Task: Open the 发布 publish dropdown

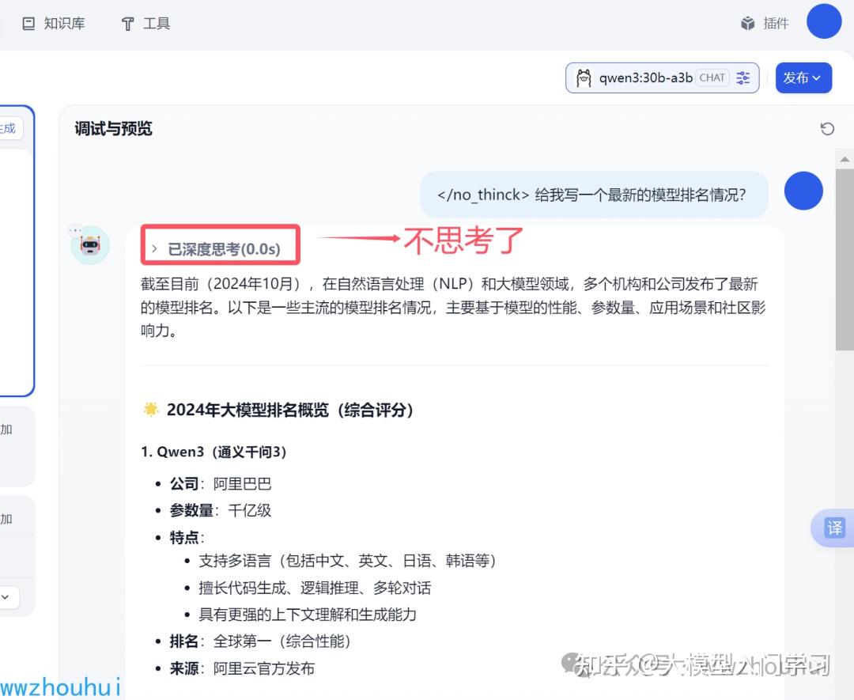Action: 803,78
